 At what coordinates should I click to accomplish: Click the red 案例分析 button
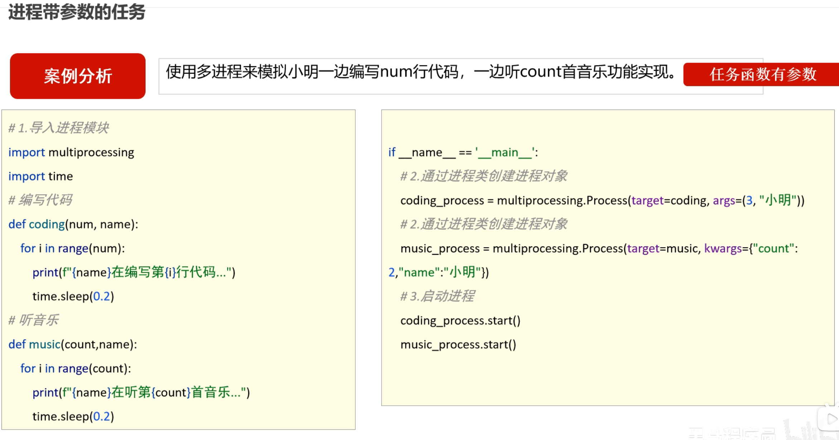78,76
